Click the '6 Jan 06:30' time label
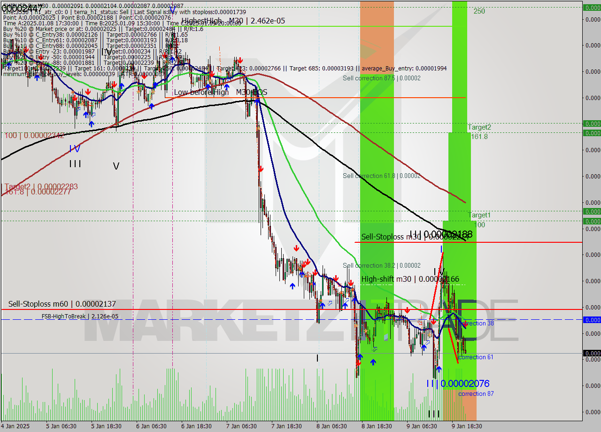The image size is (601, 432). (151, 426)
